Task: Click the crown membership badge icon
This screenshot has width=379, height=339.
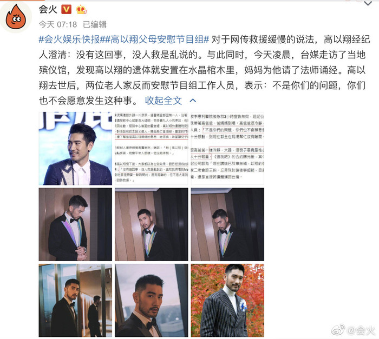Action: (x=81, y=10)
